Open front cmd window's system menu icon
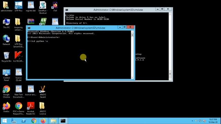This screenshot has height=124, width=221. [x=29, y=28]
